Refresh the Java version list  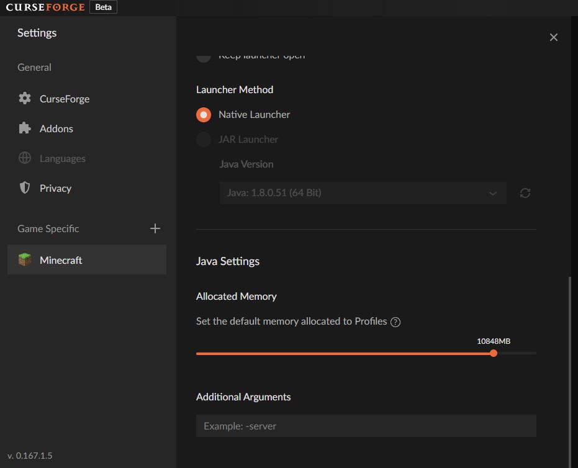(525, 193)
